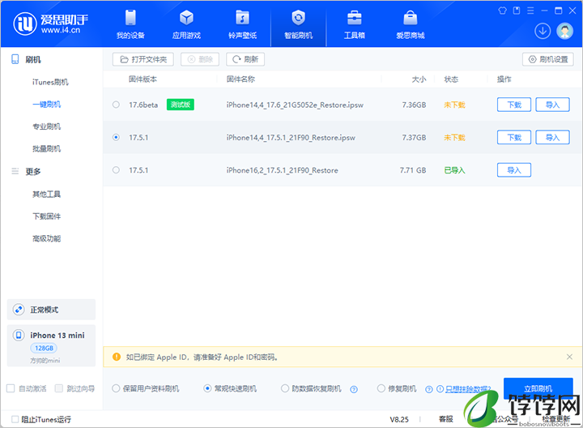Import firmware for the 17.6beta row

(x=552, y=105)
